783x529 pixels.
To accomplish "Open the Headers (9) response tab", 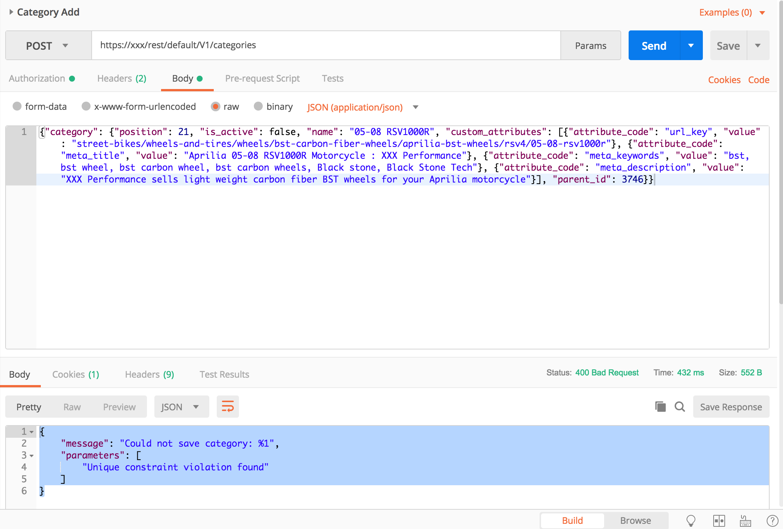I will pyautogui.click(x=149, y=374).
